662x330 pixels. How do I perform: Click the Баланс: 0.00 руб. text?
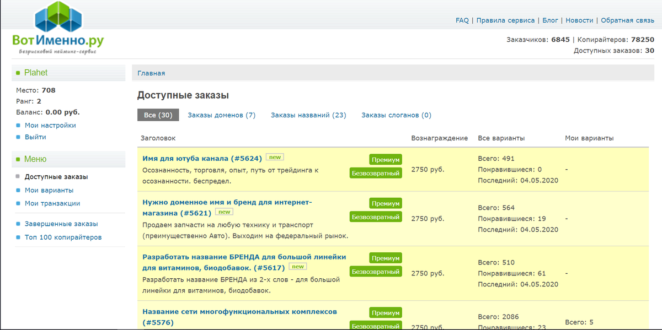pyautogui.click(x=47, y=112)
